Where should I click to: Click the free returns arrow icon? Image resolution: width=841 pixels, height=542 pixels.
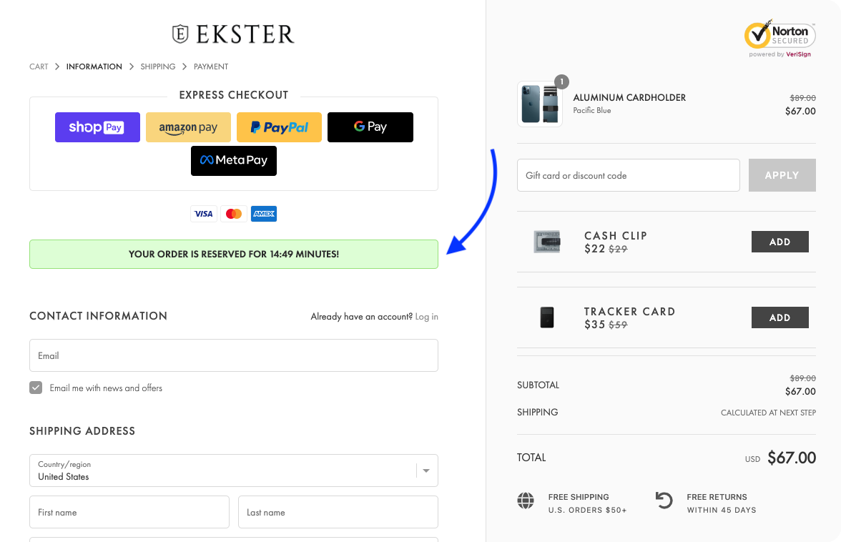664,501
